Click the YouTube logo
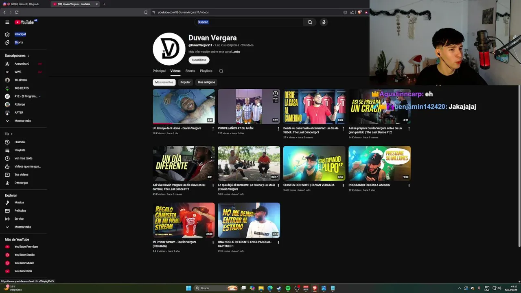The width and height of the screenshot is (521, 293). [x=24, y=22]
